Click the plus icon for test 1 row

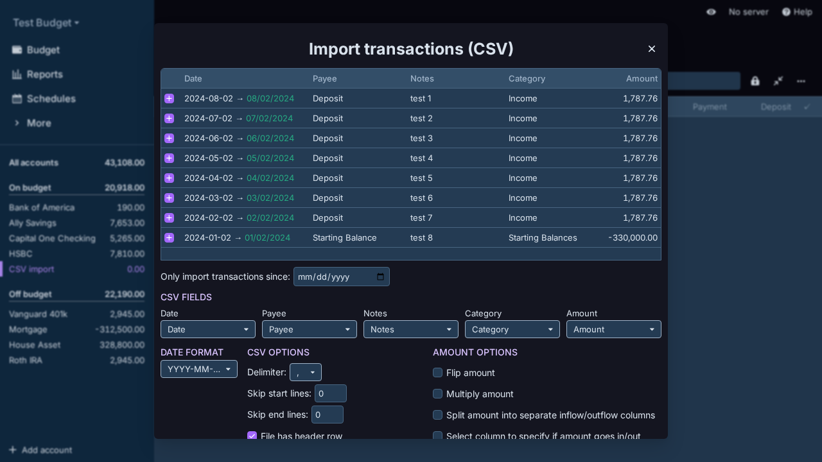169,99
